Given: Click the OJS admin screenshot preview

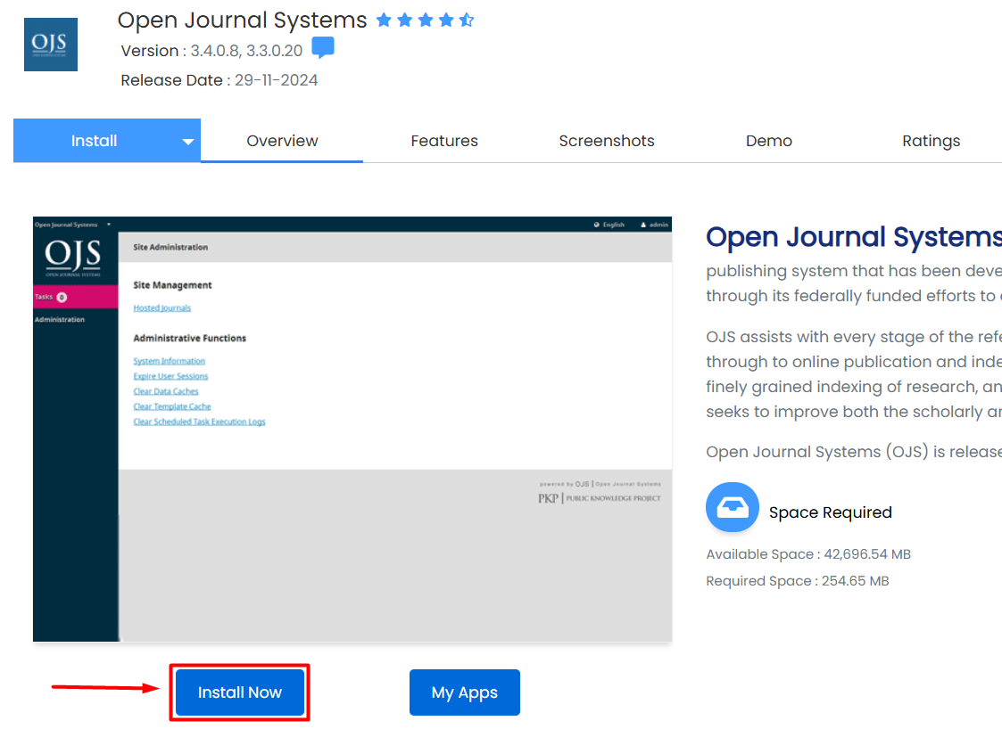Looking at the screenshot, I should (x=352, y=429).
